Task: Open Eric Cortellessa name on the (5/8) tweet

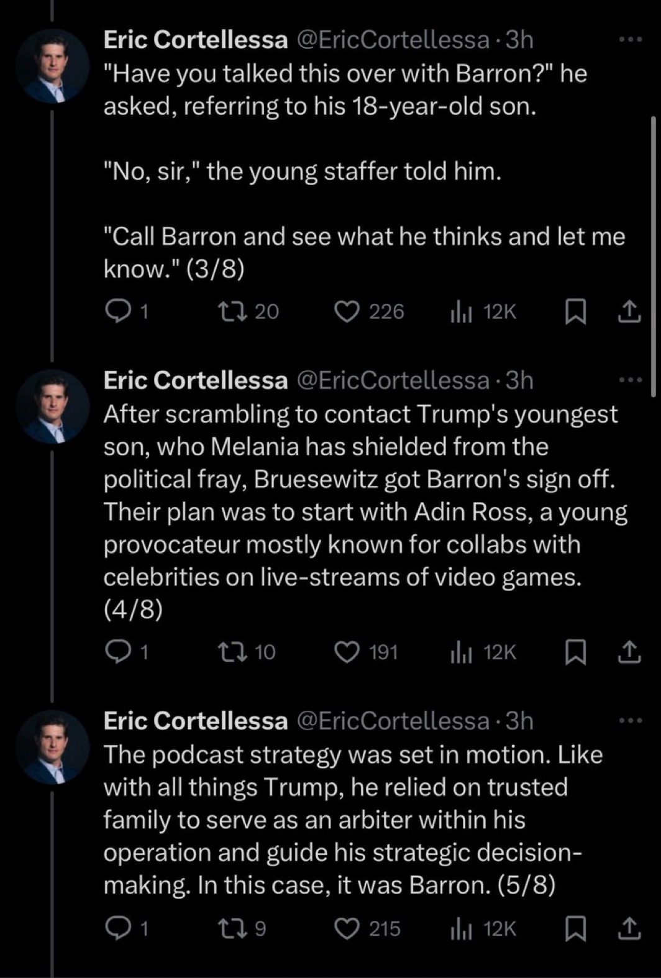Action: click(196, 721)
